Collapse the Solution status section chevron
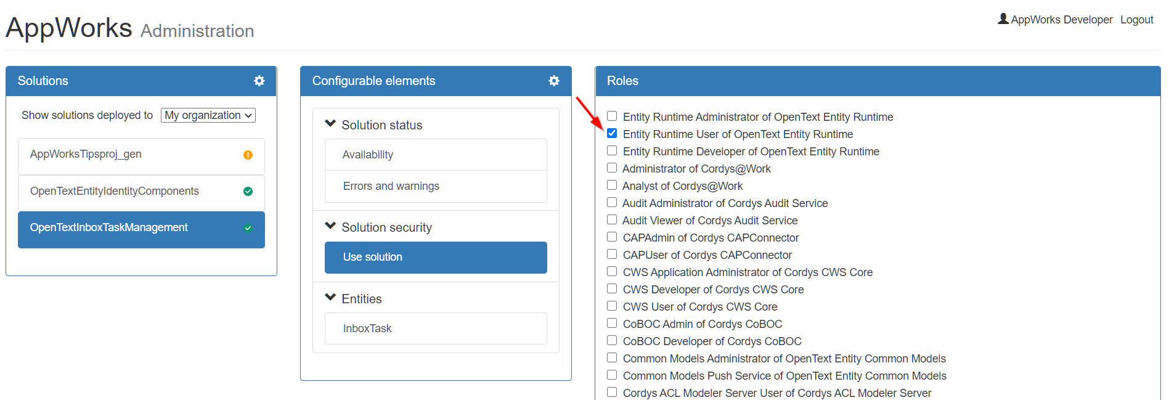Viewport: 1169px width, 400px height. pos(330,124)
